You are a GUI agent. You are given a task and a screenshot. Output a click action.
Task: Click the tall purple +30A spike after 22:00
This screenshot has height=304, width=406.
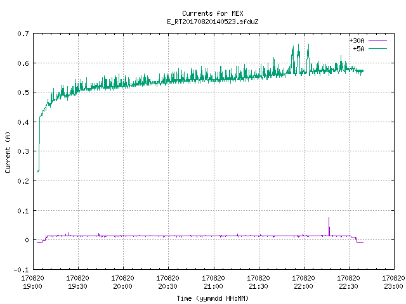pyautogui.click(x=329, y=226)
